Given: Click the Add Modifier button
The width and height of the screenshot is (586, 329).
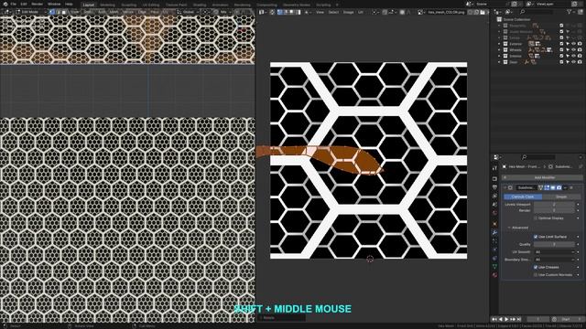Looking at the screenshot, I should [x=542, y=177].
